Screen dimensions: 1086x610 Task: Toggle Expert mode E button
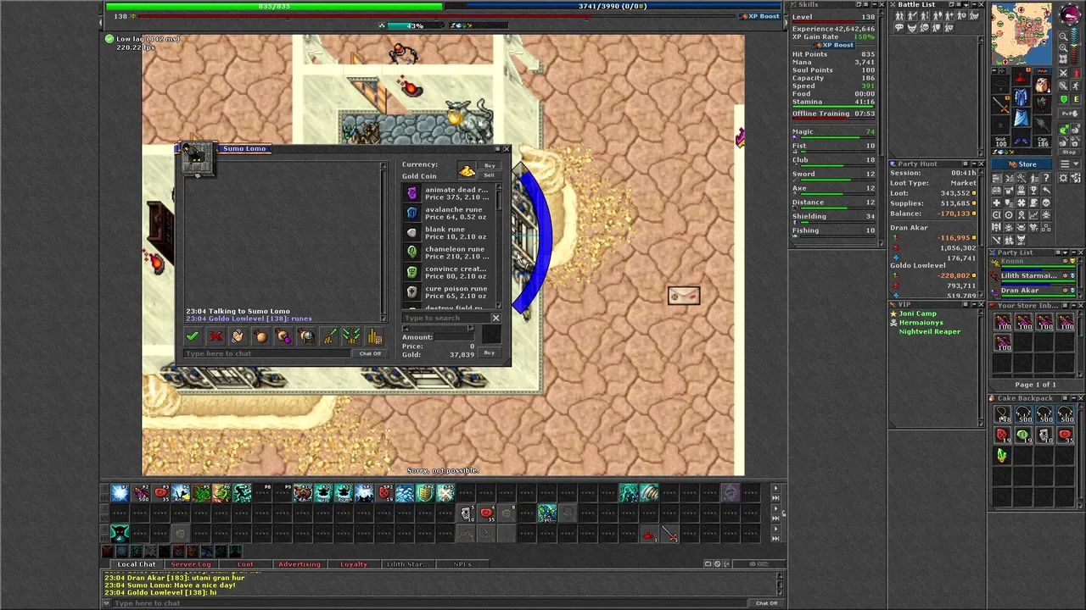coord(1076,99)
